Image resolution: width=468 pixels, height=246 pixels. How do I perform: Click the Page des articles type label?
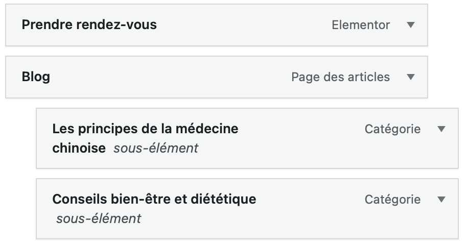point(340,77)
